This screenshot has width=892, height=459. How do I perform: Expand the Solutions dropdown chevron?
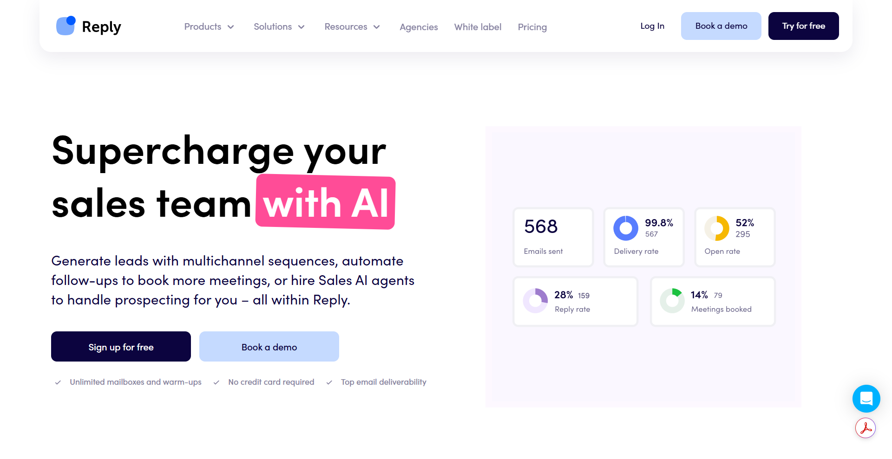301,27
